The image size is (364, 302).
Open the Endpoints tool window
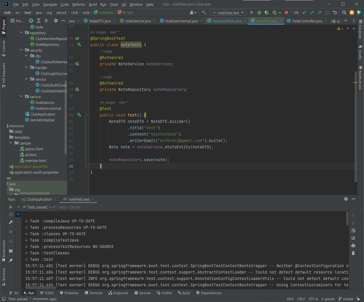coord(118,293)
